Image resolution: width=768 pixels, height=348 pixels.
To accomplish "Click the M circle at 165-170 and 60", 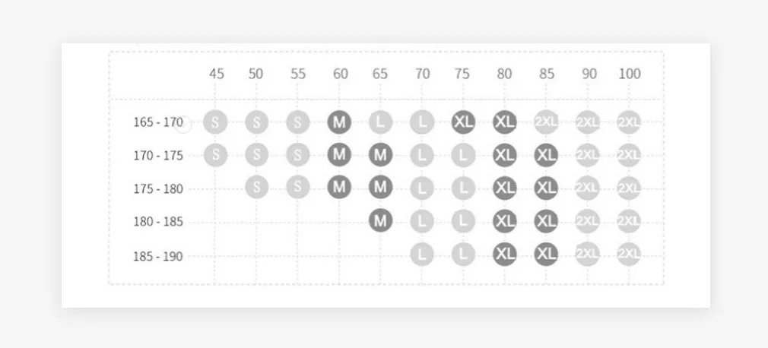I will tap(339, 122).
